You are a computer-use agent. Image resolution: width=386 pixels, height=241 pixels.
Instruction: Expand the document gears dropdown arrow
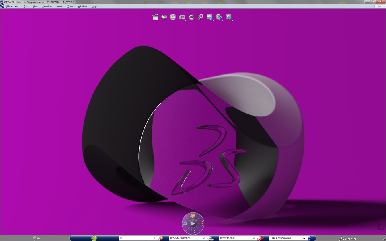click(223, 20)
